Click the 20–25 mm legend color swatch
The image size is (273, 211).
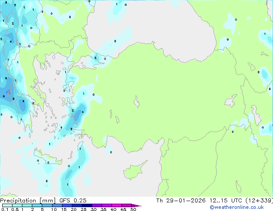77,205
